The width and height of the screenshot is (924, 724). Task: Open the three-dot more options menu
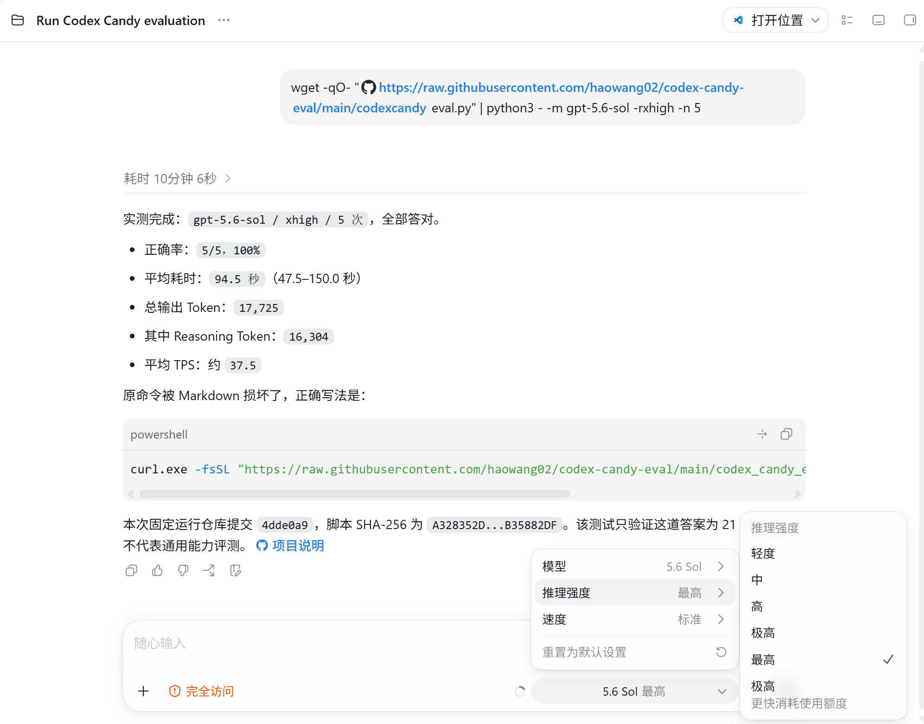(224, 20)
